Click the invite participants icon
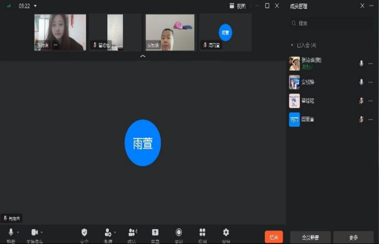 pos(108,233)
